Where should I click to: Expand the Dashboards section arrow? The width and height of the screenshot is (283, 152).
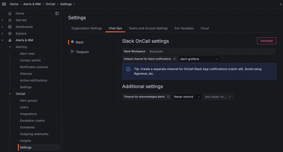coord(2,27)
